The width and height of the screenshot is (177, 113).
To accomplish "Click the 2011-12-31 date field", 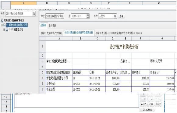I will 80,16.
